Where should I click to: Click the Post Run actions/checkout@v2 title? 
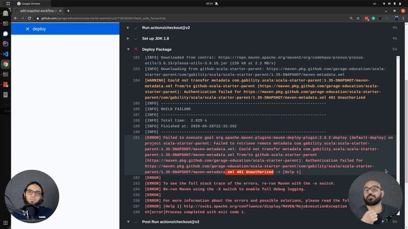pos(170,222)
